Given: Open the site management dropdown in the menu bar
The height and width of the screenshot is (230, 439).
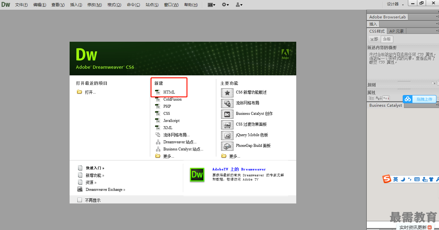Looking at the screenshot, I should [x=239, y=5].
